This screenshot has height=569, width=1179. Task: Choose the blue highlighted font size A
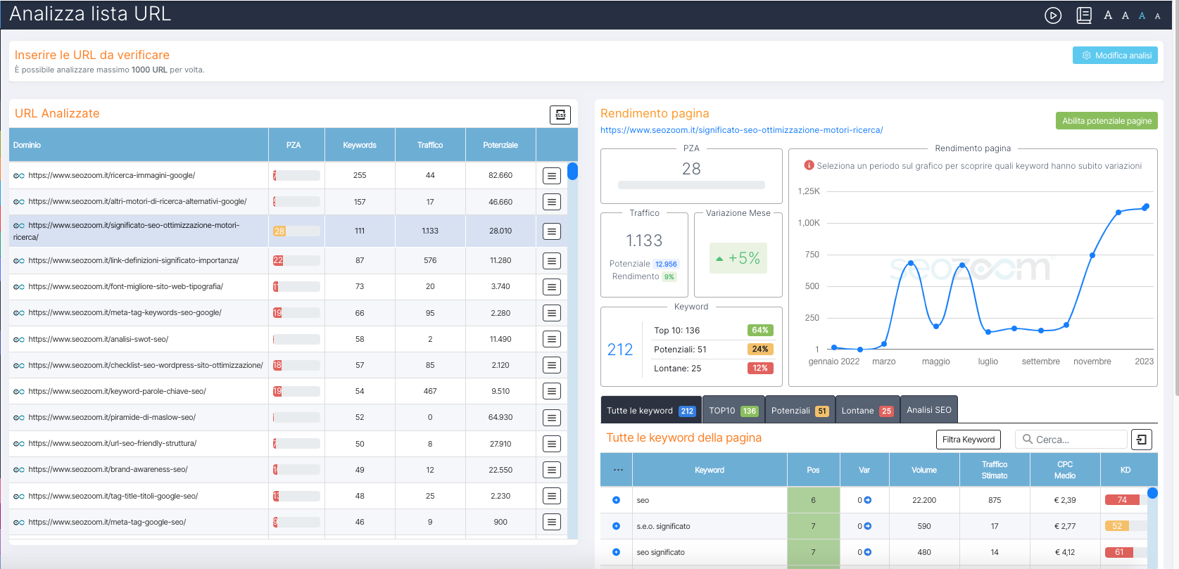point(1142,16)
